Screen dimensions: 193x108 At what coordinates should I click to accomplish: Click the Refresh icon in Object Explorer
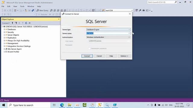(x=26, y=23)
